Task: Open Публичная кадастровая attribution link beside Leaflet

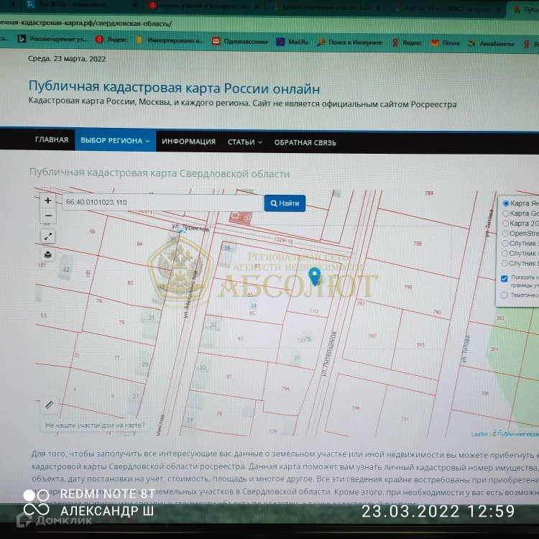Action: (518, 434)
